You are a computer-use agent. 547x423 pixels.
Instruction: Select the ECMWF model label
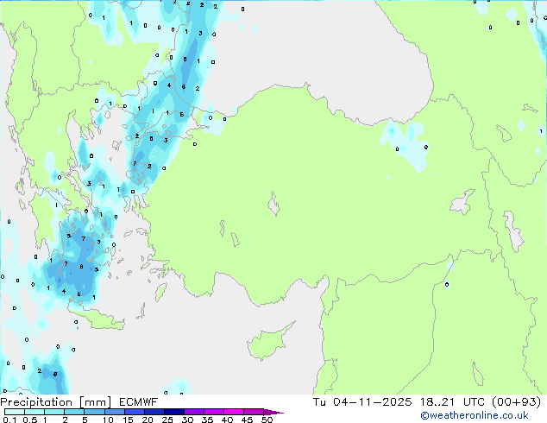coord(139,402)
